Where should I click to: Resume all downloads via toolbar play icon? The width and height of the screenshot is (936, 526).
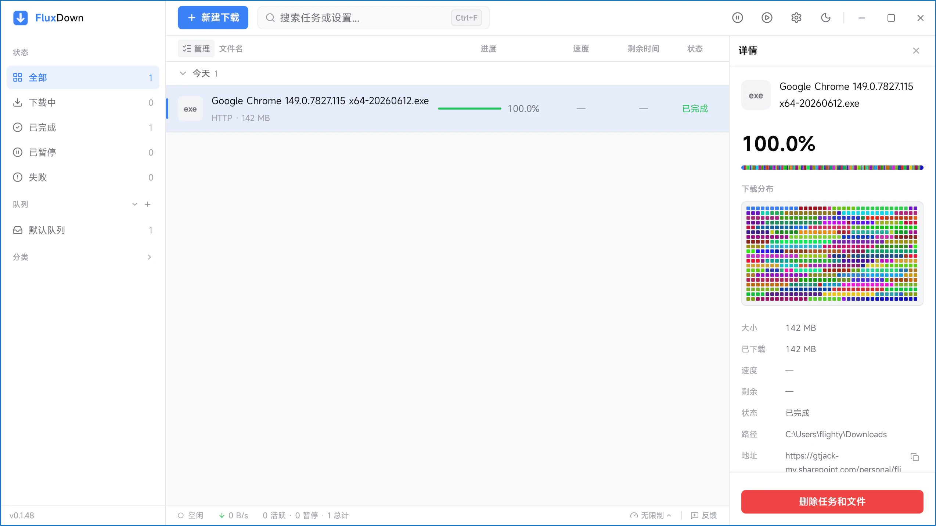(767, 18)
